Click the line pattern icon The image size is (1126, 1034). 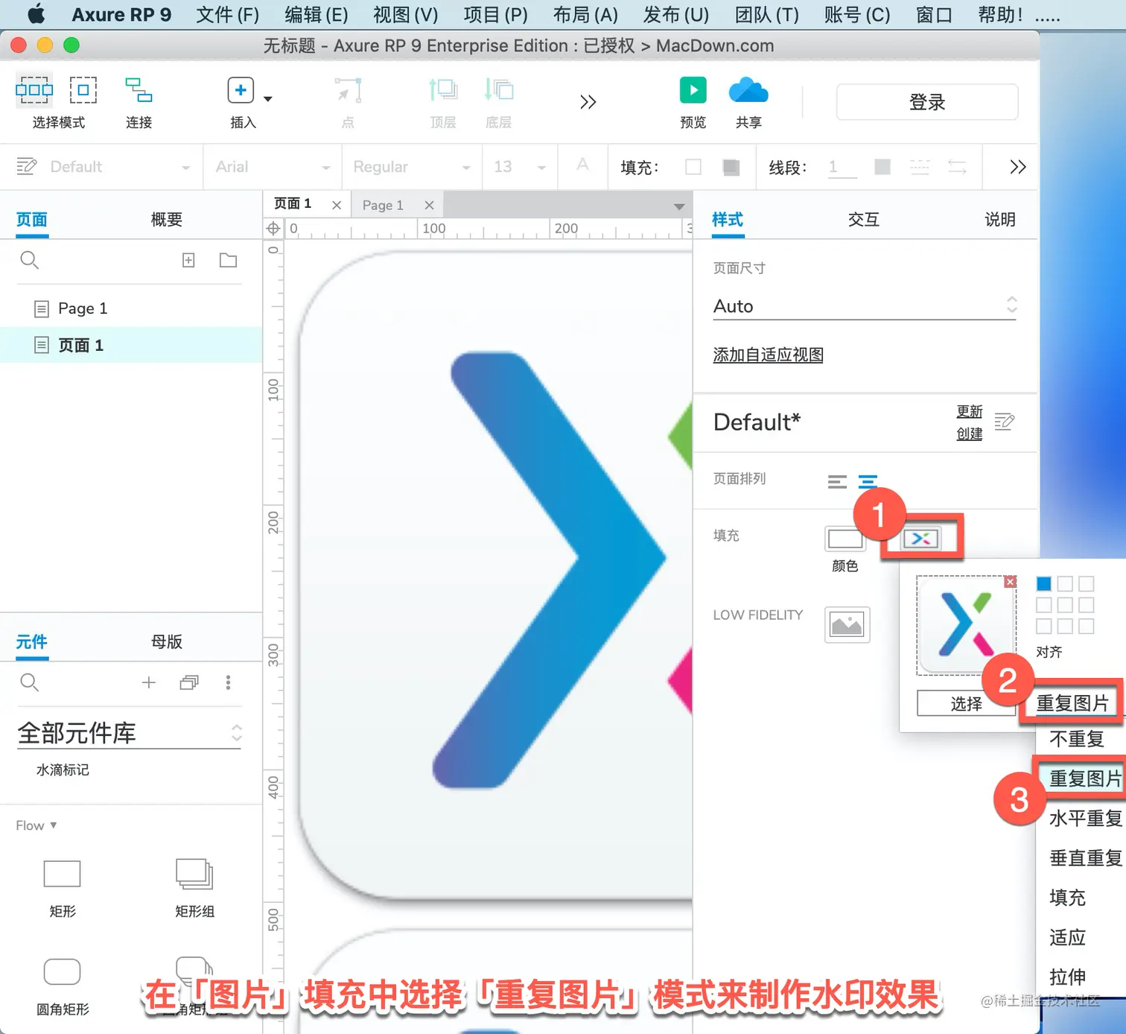(920, 167)
